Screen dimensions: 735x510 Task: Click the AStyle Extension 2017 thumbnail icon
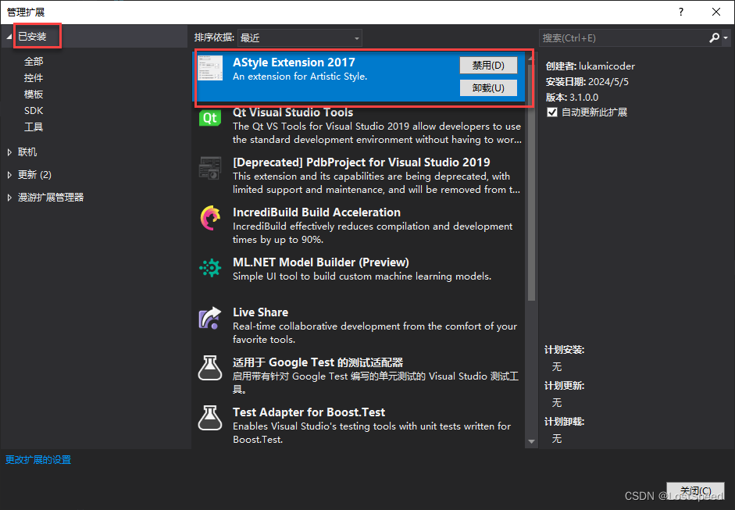[210, 68]
